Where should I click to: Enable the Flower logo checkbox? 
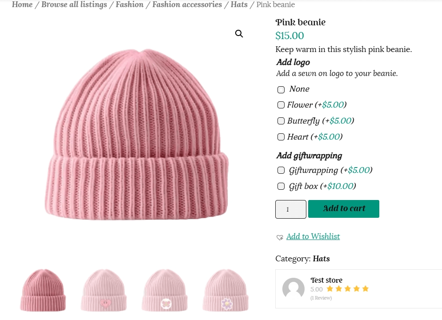click(281, 105)
